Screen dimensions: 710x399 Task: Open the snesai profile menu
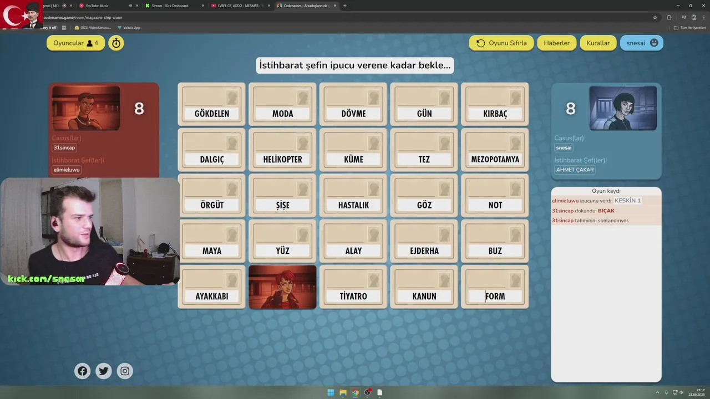pos(642,43)
